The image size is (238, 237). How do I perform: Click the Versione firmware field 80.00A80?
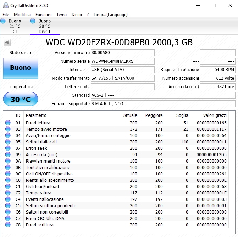coord(123,53)
